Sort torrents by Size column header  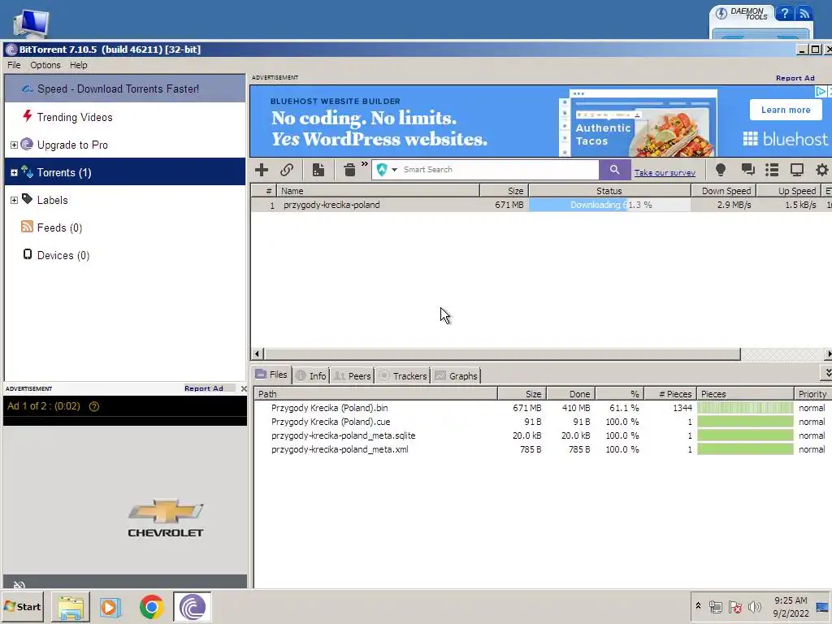pos(504,190)
